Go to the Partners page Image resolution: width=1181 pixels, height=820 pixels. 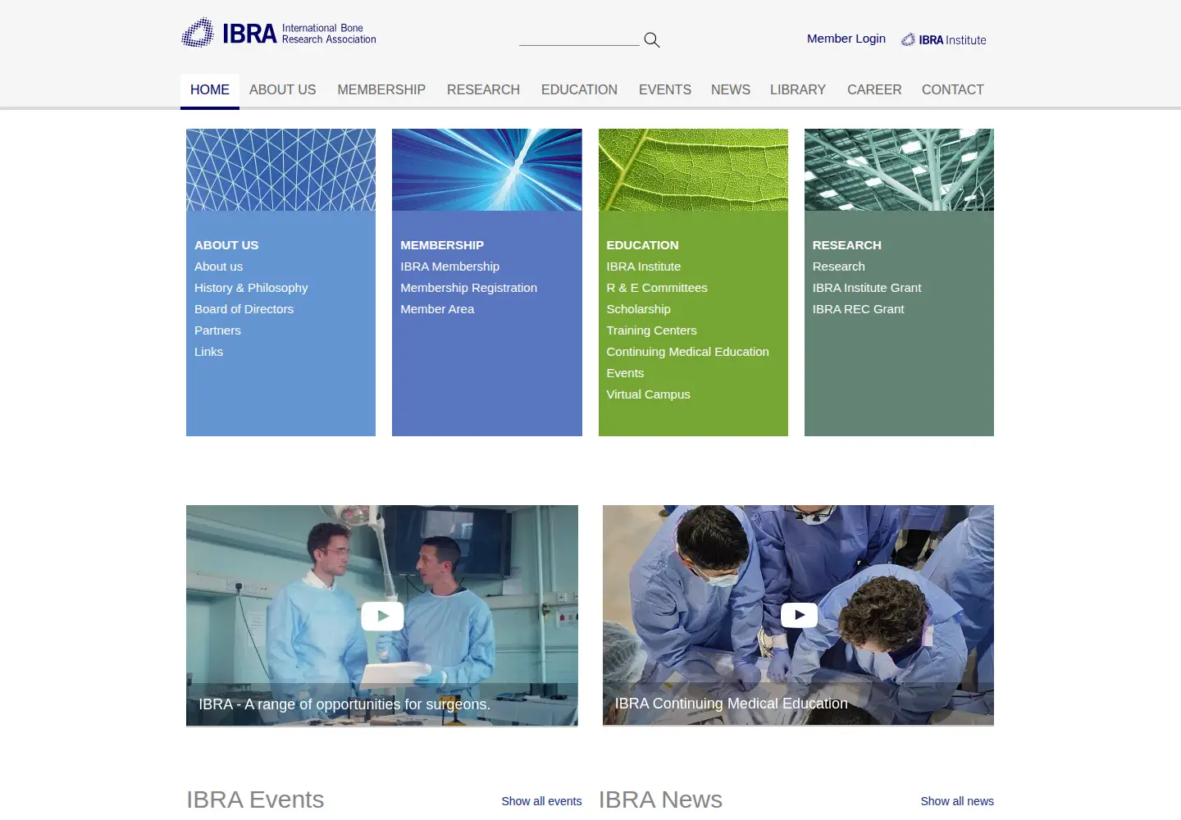(217, 330)
